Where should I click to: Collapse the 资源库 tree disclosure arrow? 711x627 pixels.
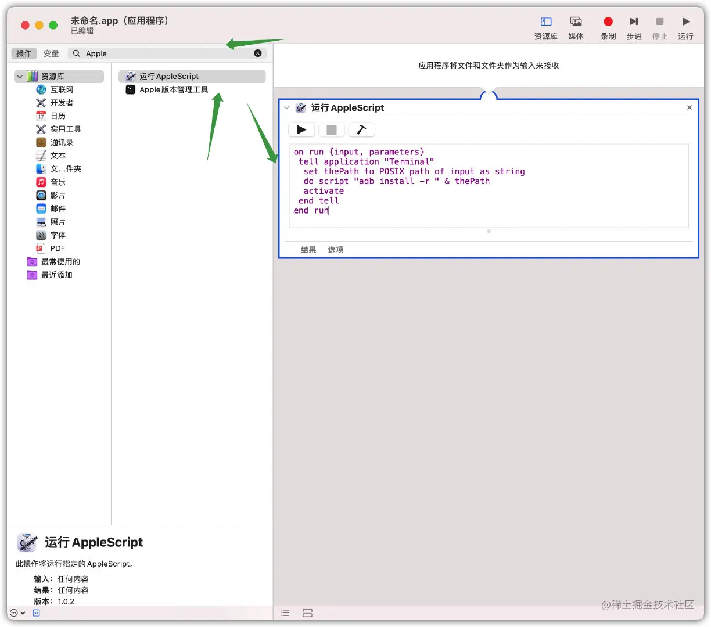point(20,76)
